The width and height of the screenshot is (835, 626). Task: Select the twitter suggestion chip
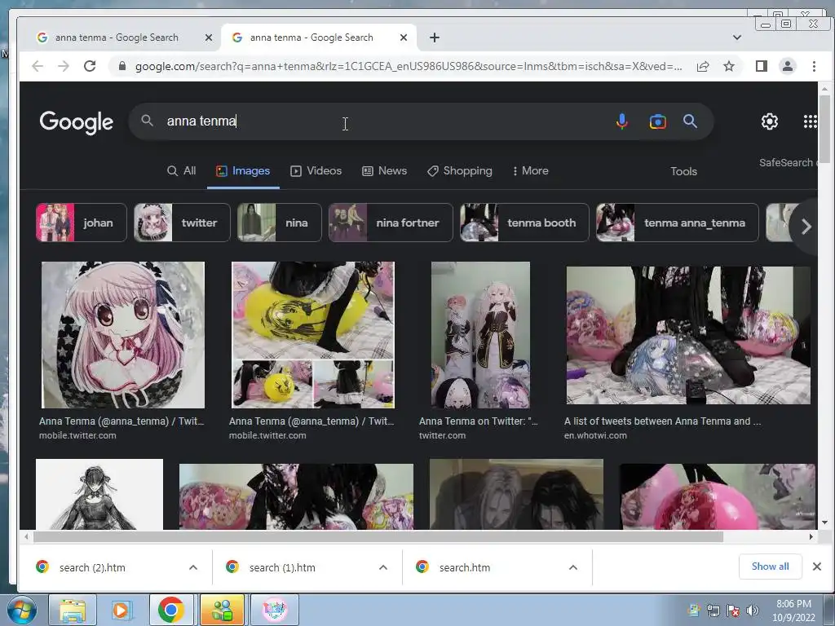[x=182, y=223]
